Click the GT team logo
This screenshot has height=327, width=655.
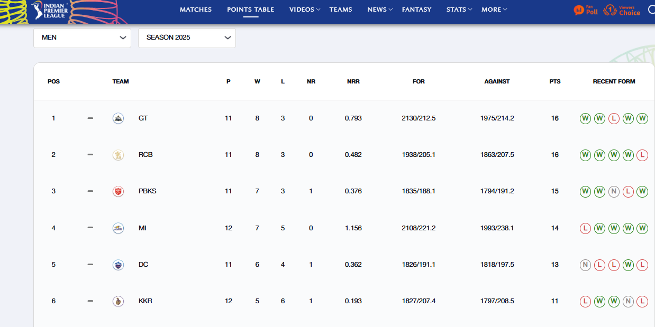[x=119, y=118]
